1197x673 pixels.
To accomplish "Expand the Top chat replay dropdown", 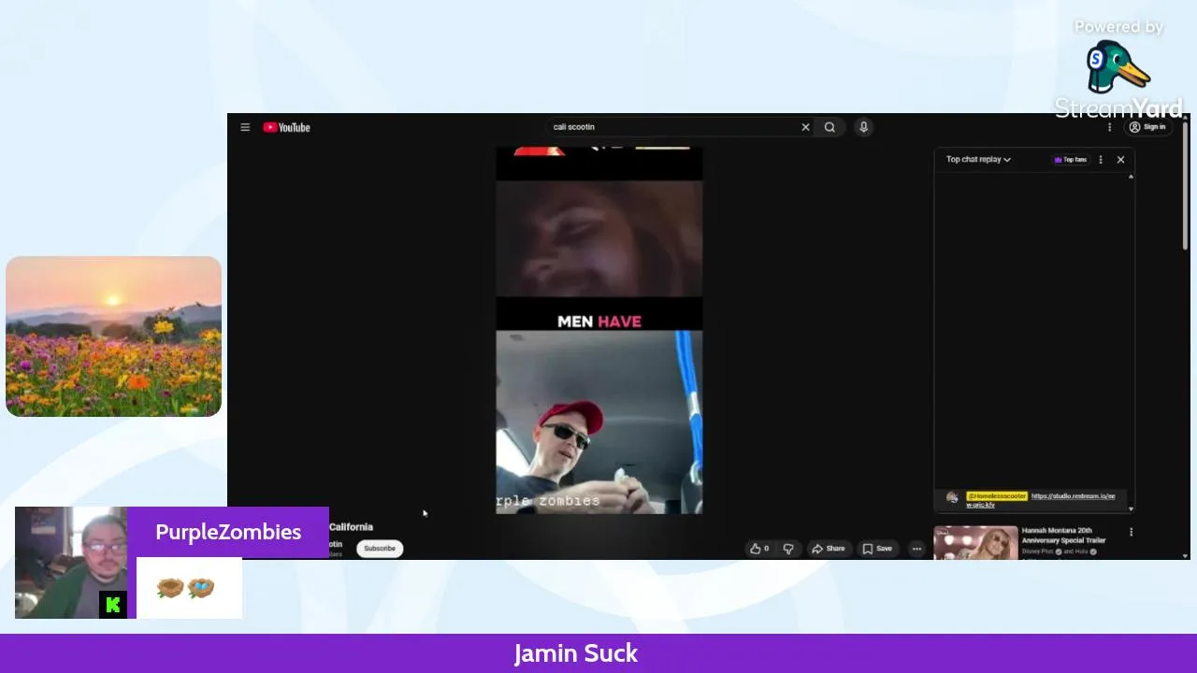I will pos(978,160).
